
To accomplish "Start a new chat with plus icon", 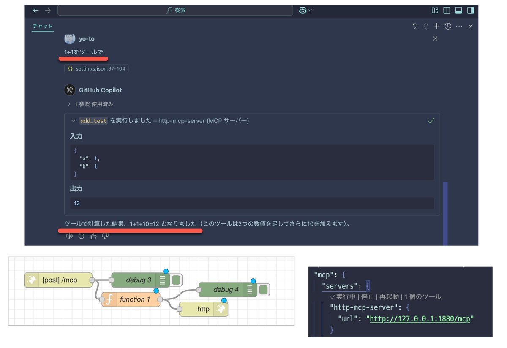I will [x=437, y=26].
